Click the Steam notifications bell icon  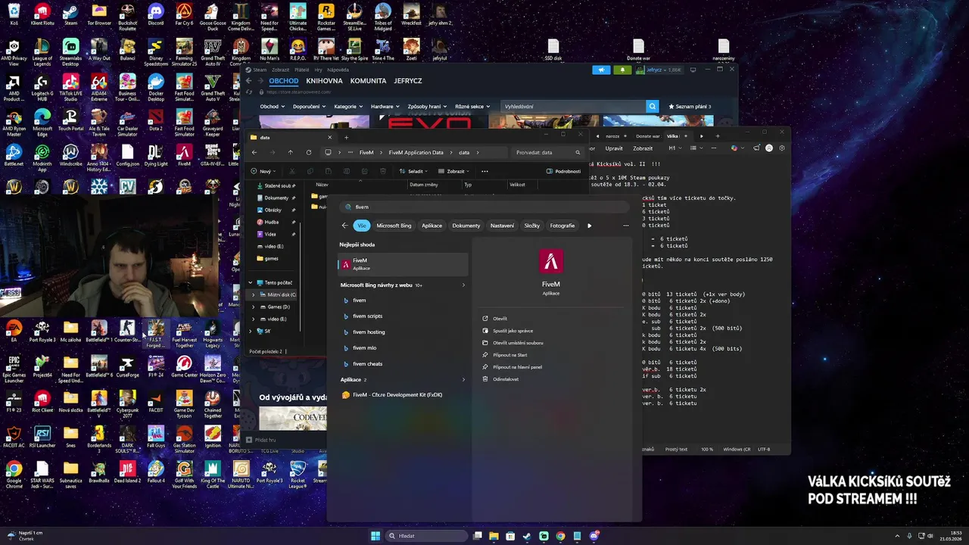pos(622,70)
